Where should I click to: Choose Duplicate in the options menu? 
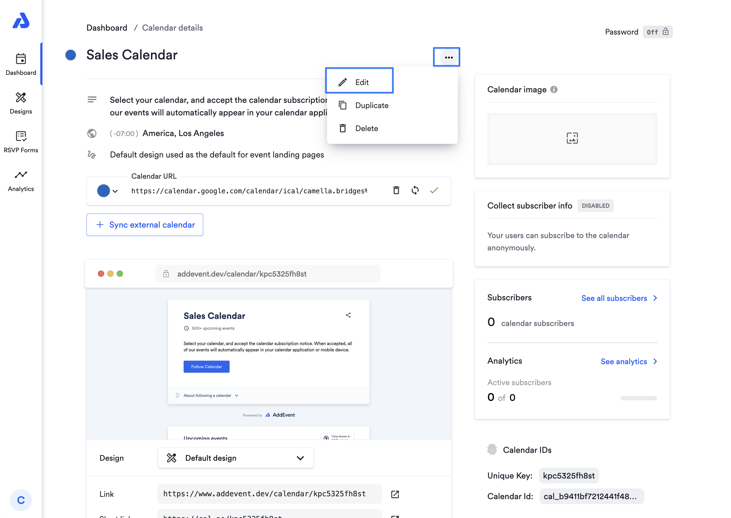[372, 105]
